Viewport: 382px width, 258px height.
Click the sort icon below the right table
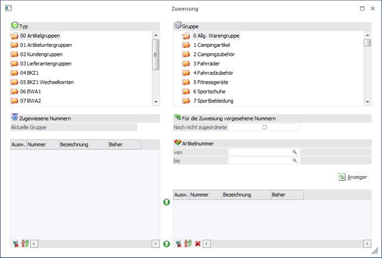point(187,244)
